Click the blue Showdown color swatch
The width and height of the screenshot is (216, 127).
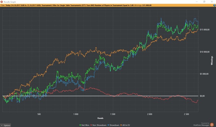108,125
